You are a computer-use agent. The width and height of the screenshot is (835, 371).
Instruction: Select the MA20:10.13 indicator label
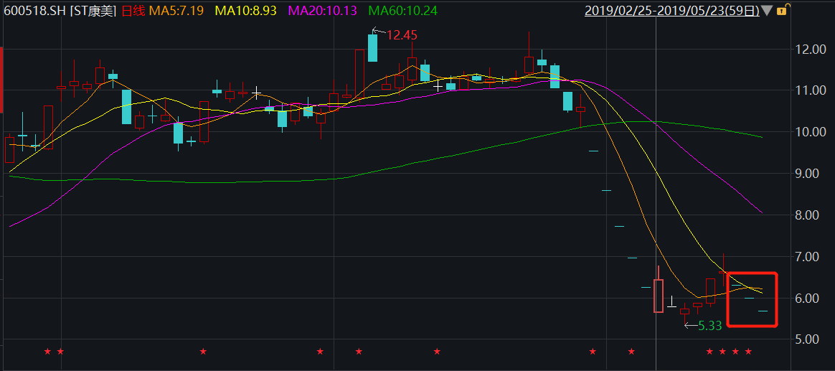pos(323,11)
